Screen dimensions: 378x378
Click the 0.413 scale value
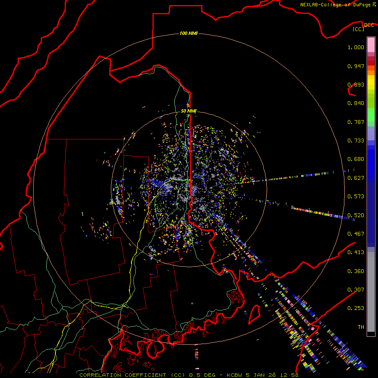tap(356, 252)
